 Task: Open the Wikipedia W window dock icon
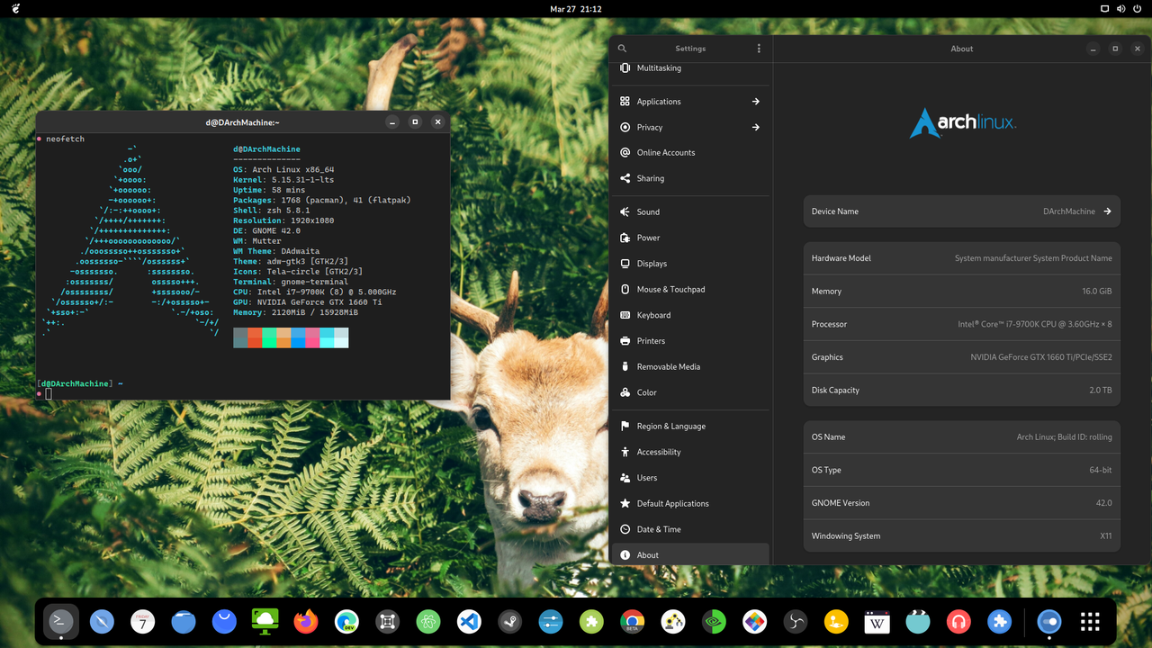click(x=877, y=621)
